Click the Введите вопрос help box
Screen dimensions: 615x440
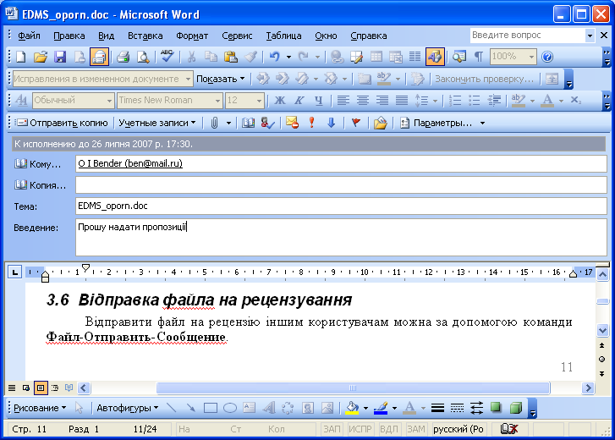pos(528,36)
